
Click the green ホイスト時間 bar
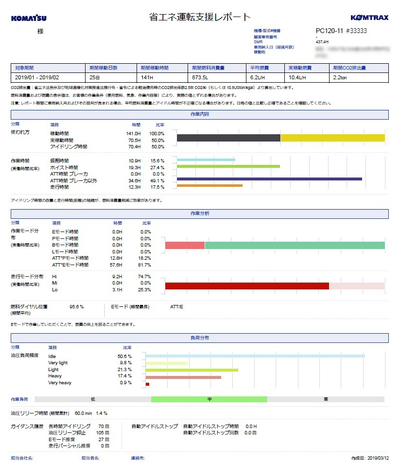click(x=228, y=166)
